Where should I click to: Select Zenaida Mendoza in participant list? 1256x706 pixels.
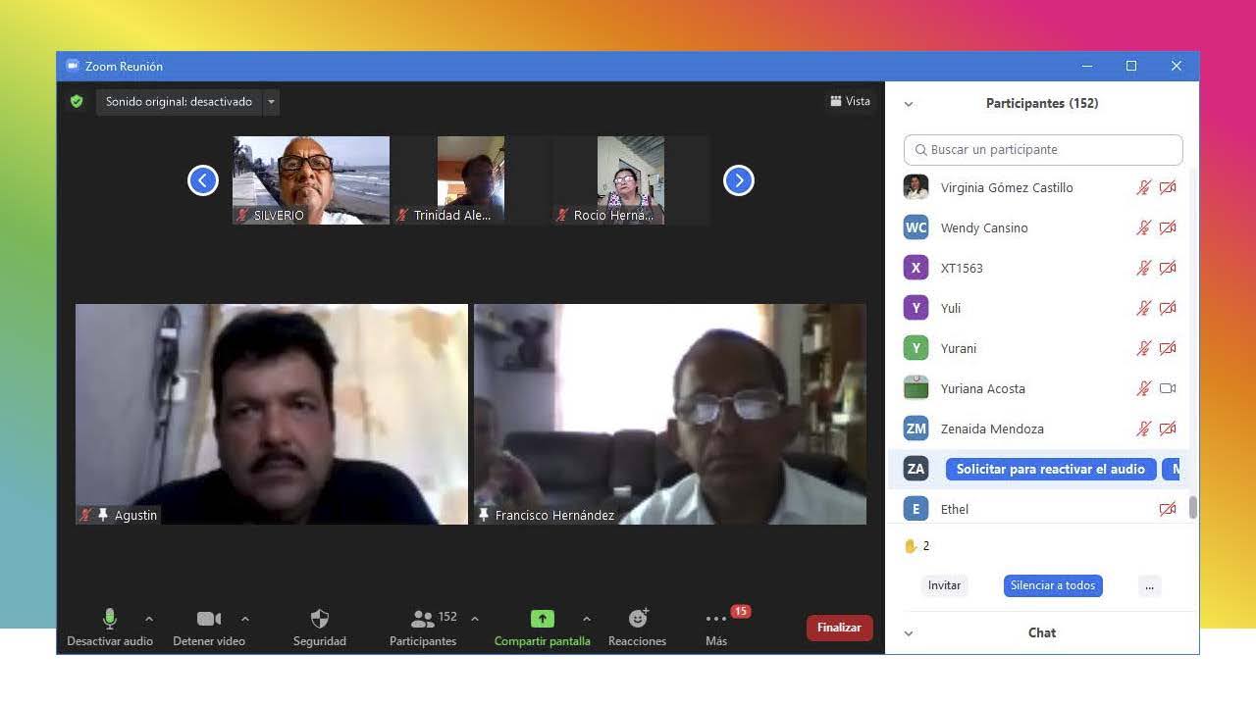click(x=1039, y=429)
